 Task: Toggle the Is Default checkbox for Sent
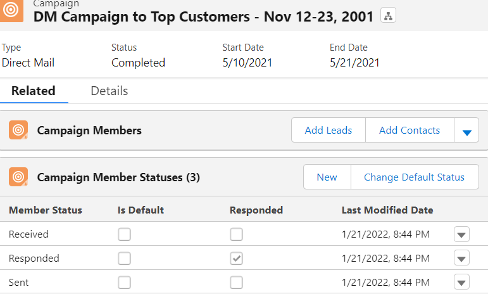click(124, 283)
